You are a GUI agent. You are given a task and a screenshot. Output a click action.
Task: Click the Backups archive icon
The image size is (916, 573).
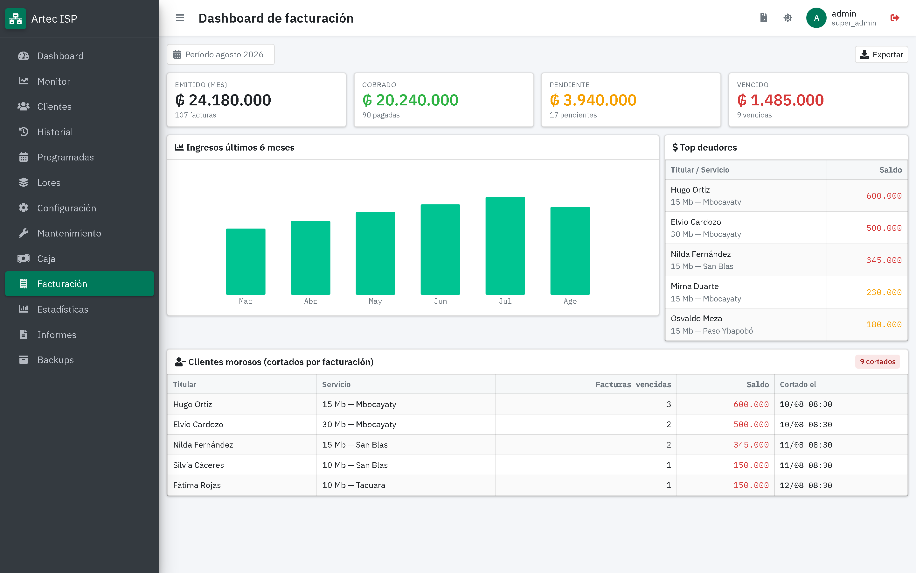click(24, 360)
